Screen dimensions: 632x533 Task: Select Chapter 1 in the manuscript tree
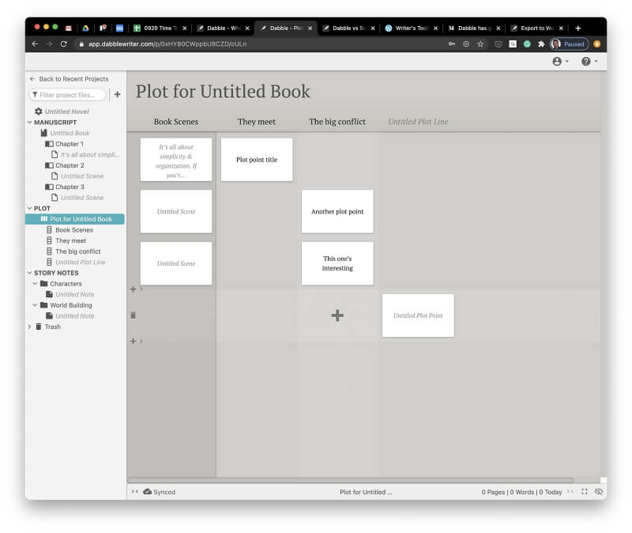(65, 144)
